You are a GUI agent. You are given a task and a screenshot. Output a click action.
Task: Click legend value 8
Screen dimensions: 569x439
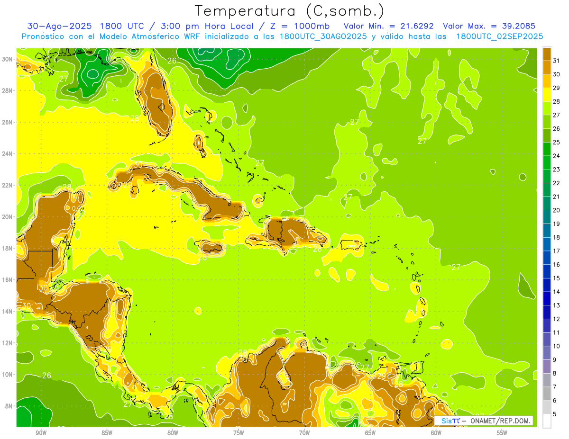(x=555, y=373)
